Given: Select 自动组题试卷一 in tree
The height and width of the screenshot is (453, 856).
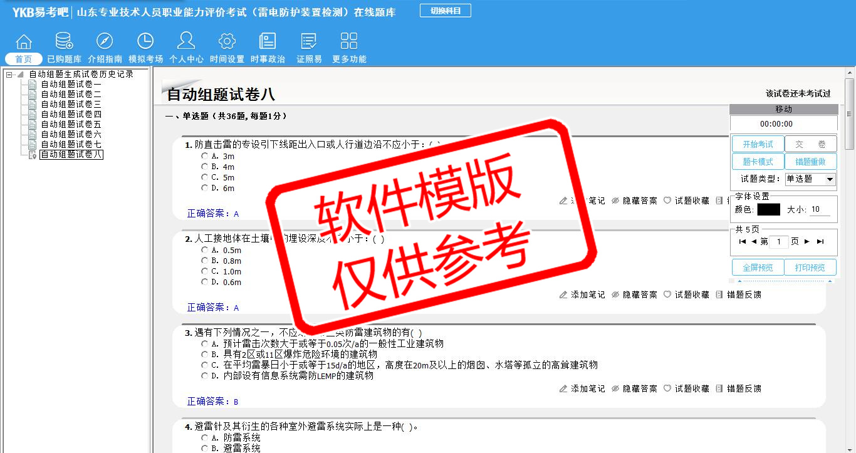Looking at the screenshot, I should point(71,85).
